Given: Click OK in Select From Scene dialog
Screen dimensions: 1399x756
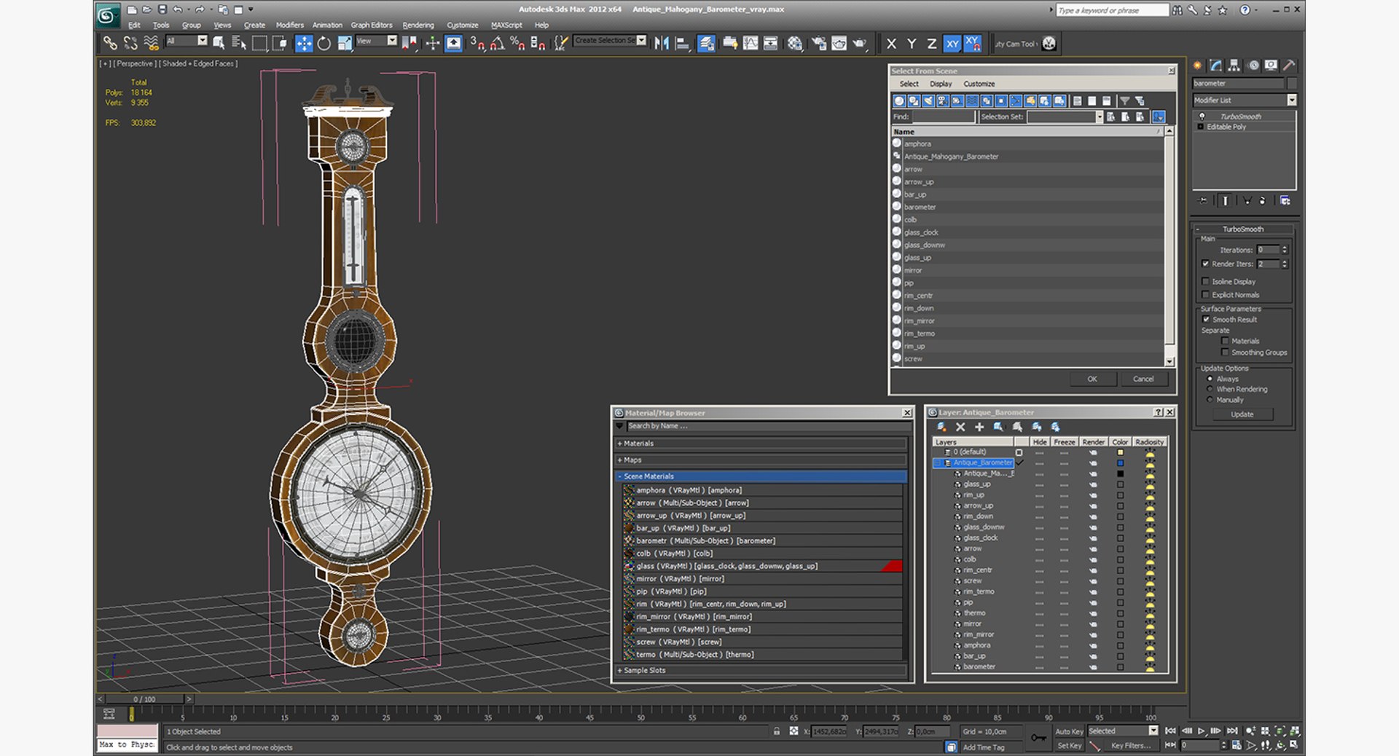Looking at the screenshot, I should click(x=1092, y=379).
